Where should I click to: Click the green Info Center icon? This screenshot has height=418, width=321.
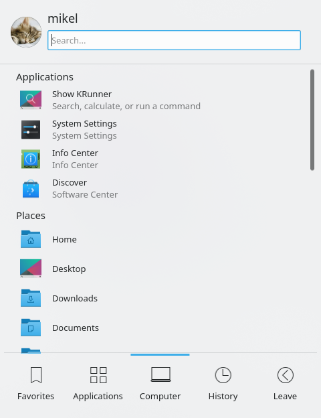coord(31,159)
